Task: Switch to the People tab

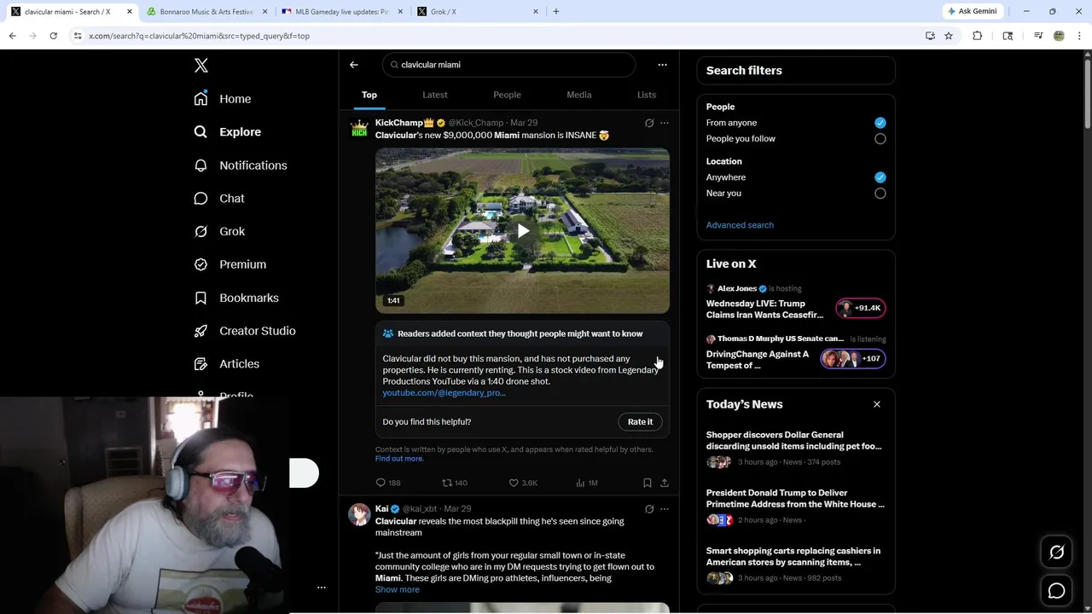Action: [507, 95]
